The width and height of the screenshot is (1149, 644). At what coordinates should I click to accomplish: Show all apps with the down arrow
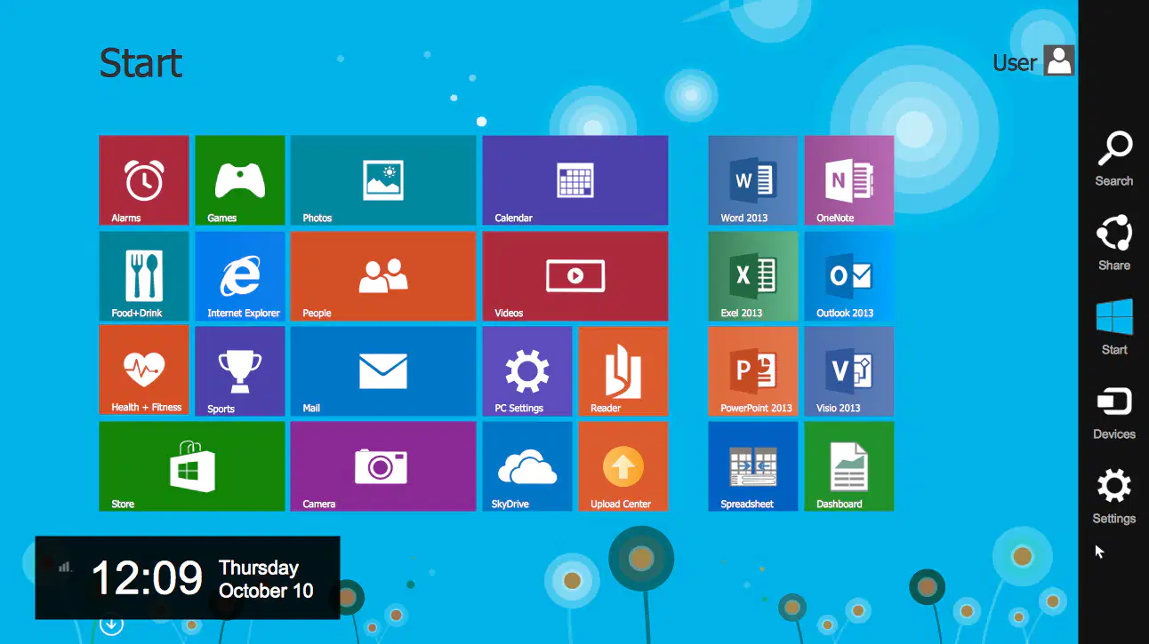[x=111, y=625]
